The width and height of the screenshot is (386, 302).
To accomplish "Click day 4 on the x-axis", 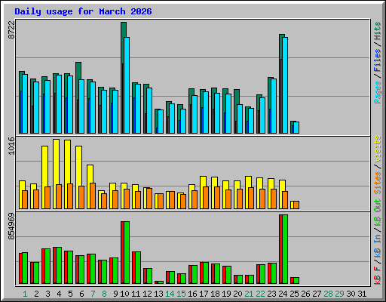I will 59,294.
